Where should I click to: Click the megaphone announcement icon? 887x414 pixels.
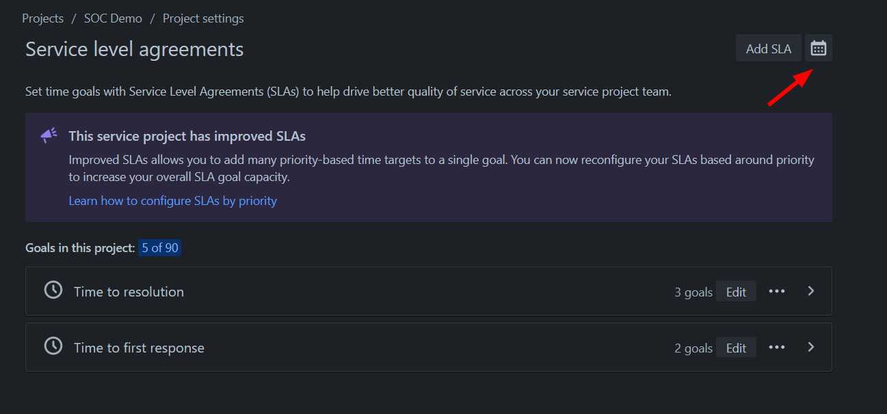[49, 136]
